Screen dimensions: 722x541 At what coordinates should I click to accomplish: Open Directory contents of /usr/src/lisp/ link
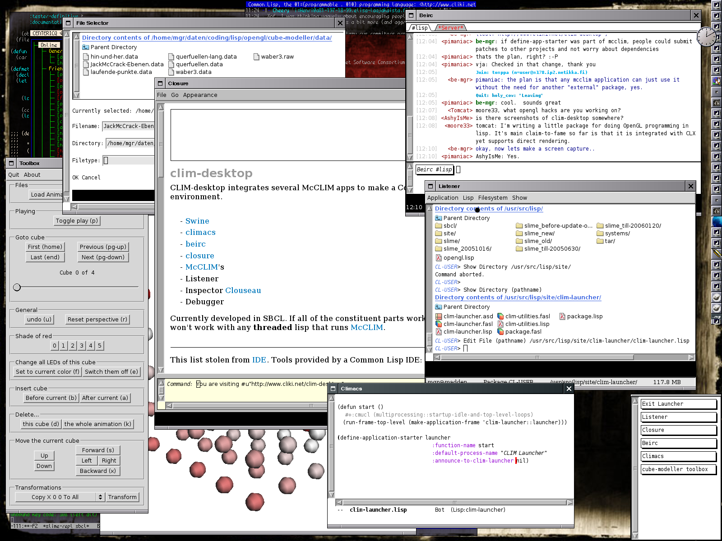point(489,209)
